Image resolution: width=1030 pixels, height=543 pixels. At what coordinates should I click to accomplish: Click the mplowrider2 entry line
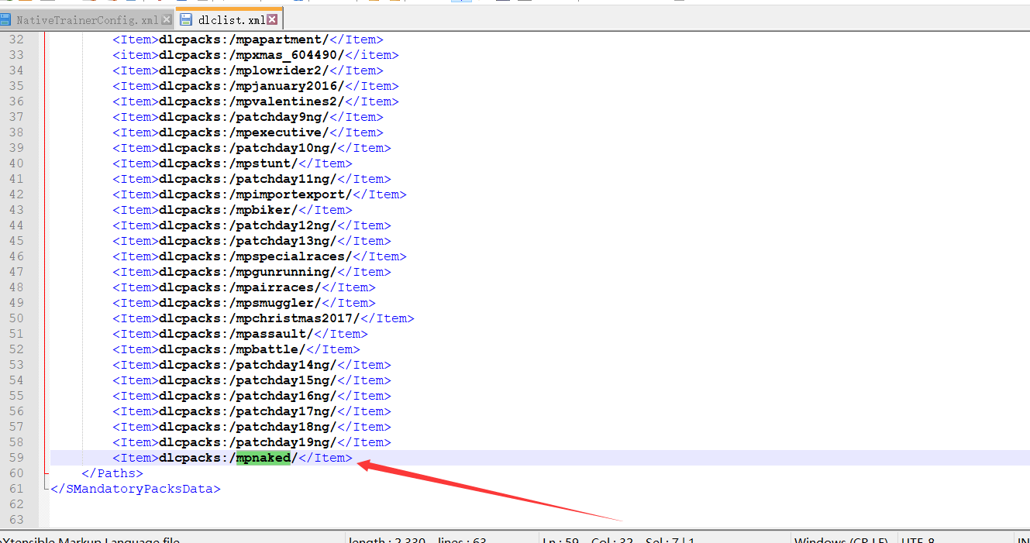click(248, 70)
